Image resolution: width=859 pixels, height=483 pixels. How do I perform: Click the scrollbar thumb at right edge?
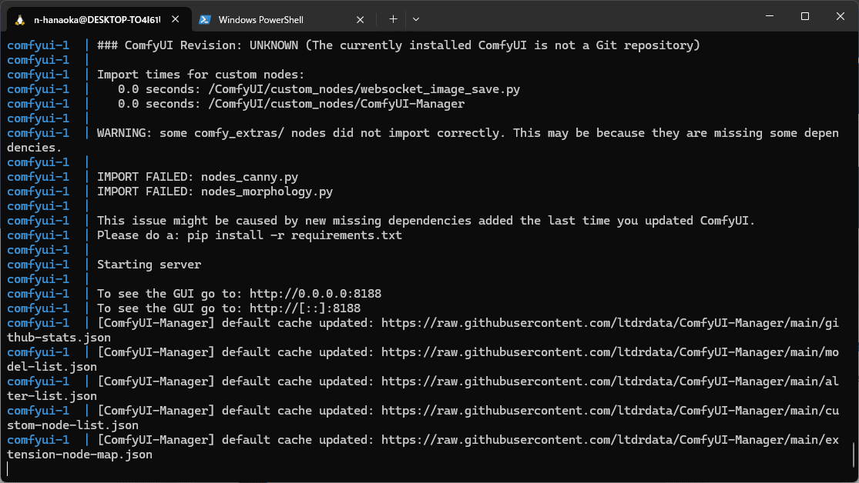tap(854, 455)
